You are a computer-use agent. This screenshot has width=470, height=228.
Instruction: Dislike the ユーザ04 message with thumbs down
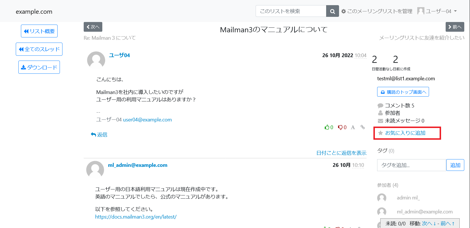[342, 127]
